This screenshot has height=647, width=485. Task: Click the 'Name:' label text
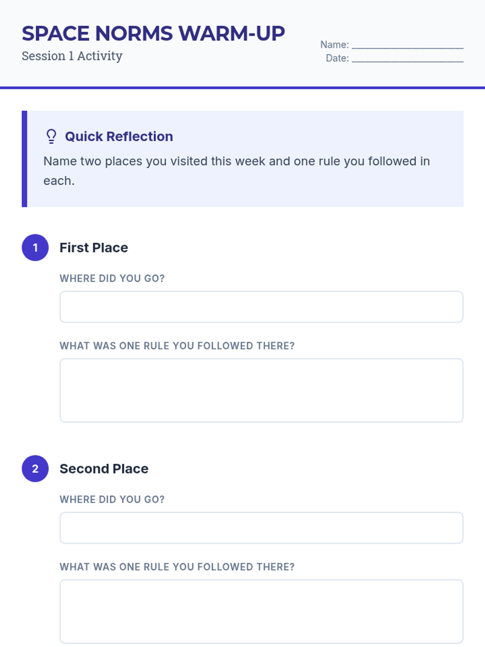(334, 45)
